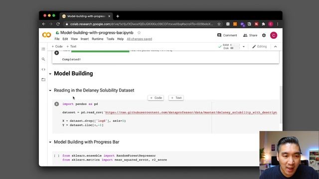Screen dimensions: 319x179
Task: Insert Text cell using hover button between cells
Action: pos(176,98)
